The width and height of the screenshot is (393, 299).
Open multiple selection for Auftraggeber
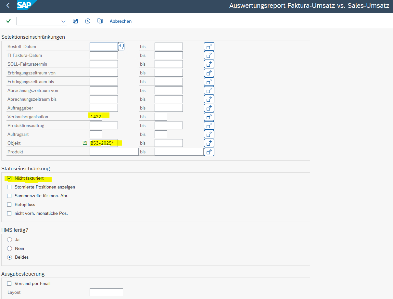tap(209, 108)
